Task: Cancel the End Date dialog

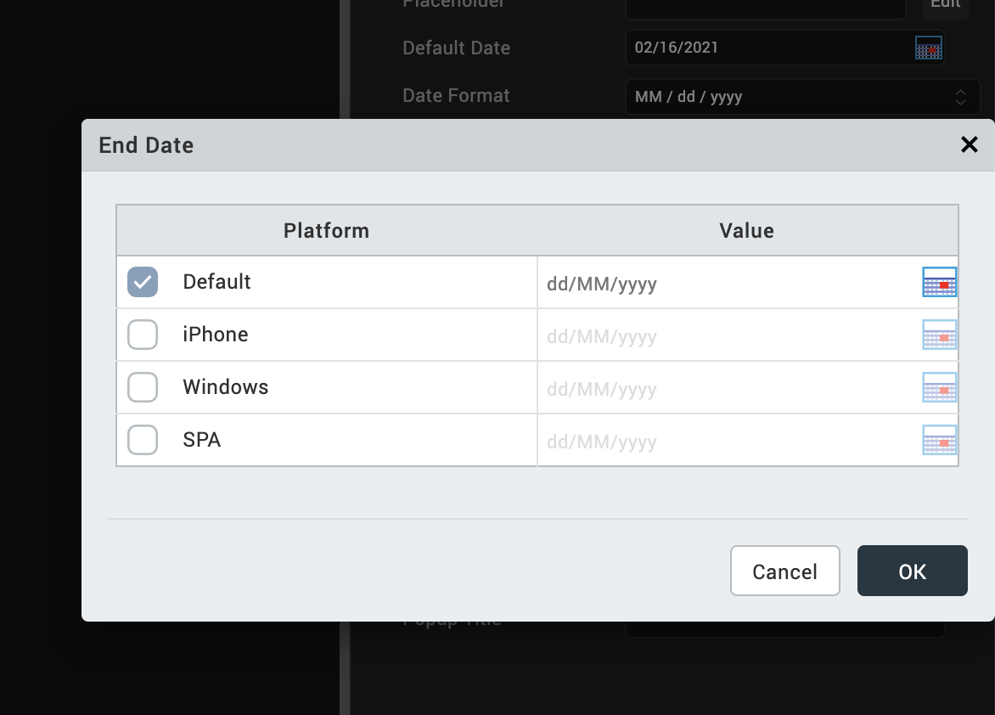Action: point(784,571)
